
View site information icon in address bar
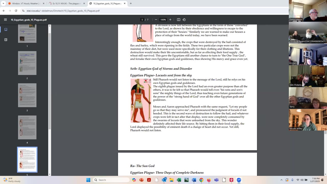point(23,11)
